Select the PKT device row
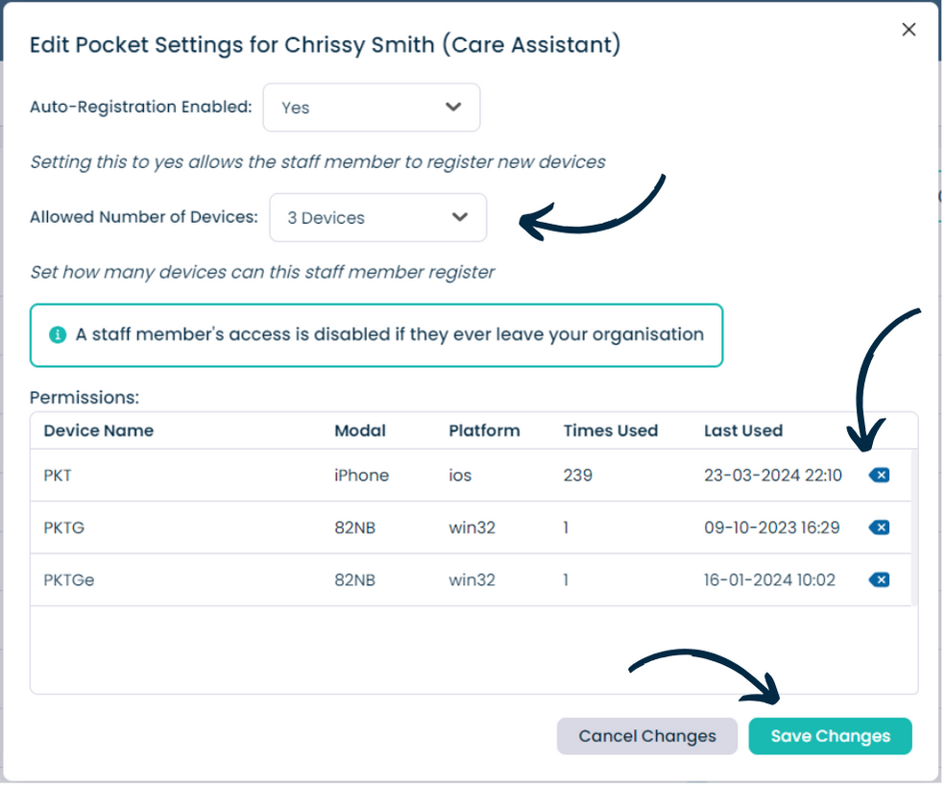Image resolution: width=945 pixels, height=786 pixels. point(472,476)
